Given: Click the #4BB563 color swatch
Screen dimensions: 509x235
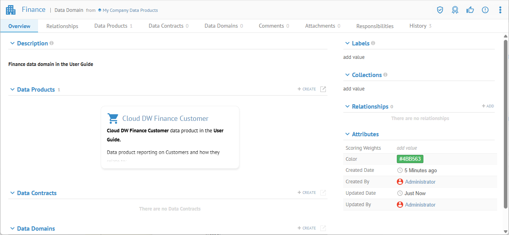Looking at the screenshot, I should (410, 159).
